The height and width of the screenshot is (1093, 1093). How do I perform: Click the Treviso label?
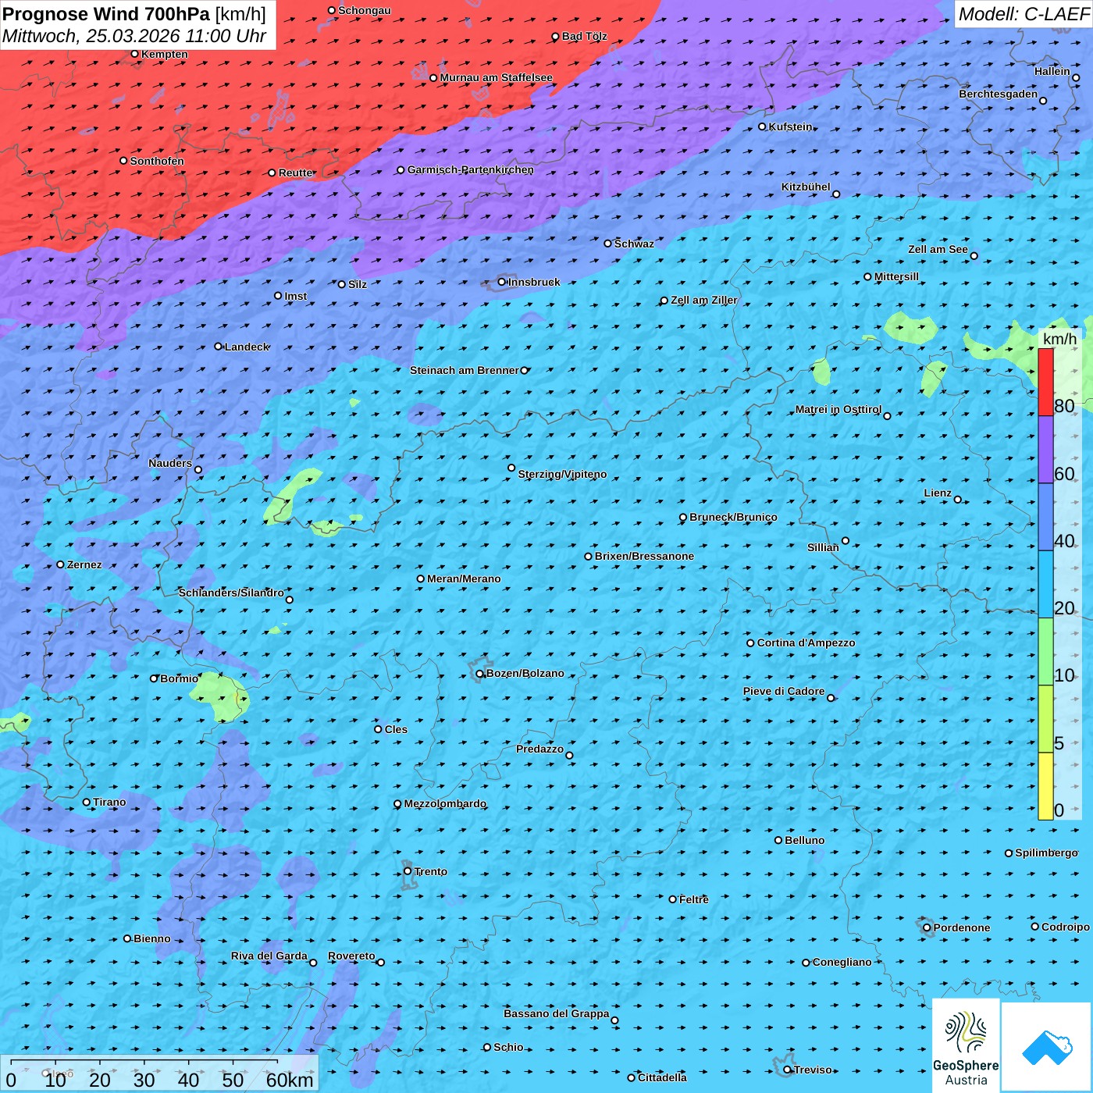[x=813, y=1070]
